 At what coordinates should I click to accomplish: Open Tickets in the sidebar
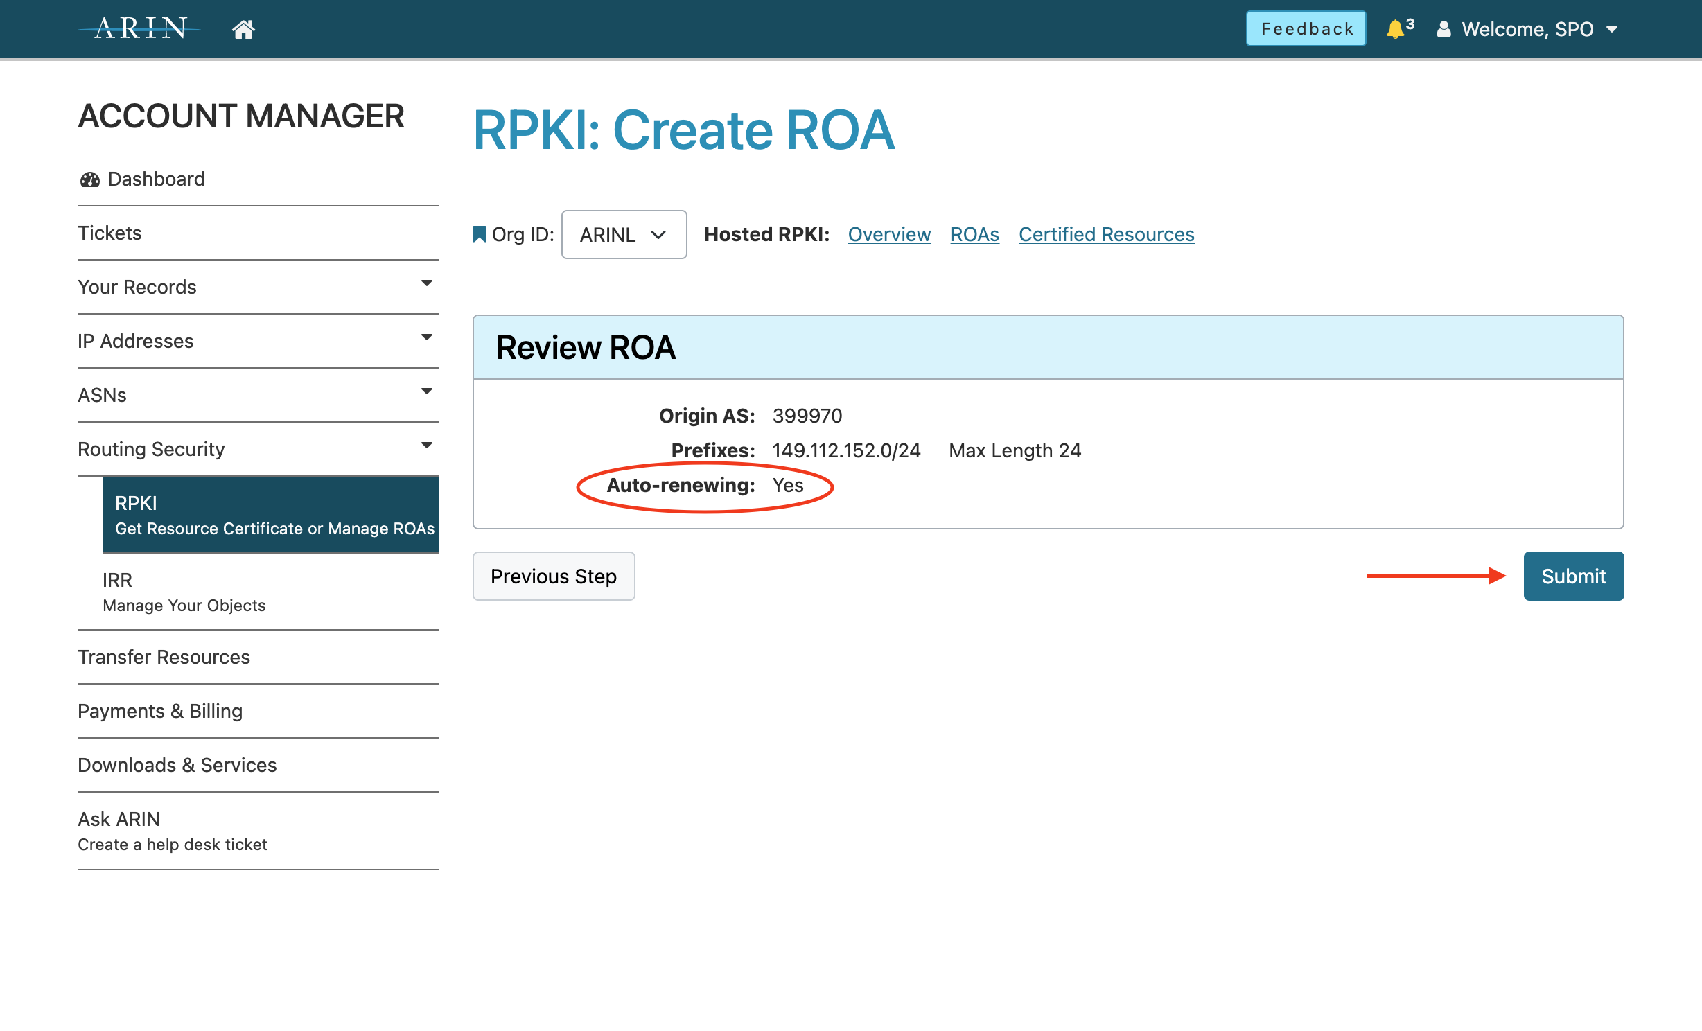109,233
